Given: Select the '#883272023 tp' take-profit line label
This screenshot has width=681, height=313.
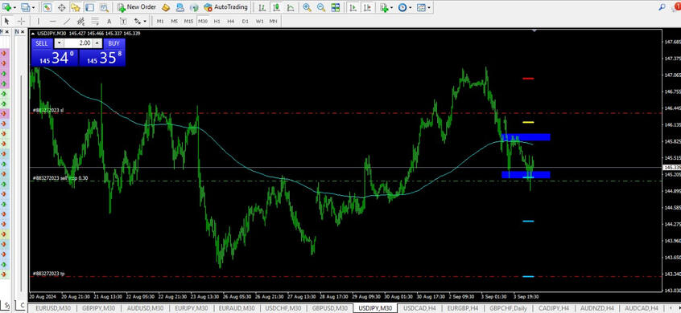Looking at the screenshot, I should 48,274.
